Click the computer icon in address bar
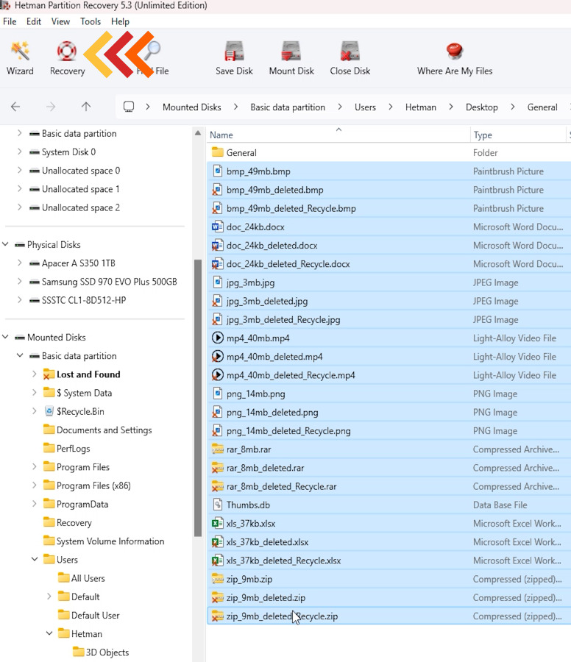The height and width of the screenshot is (662, 571). coord(129,107)
